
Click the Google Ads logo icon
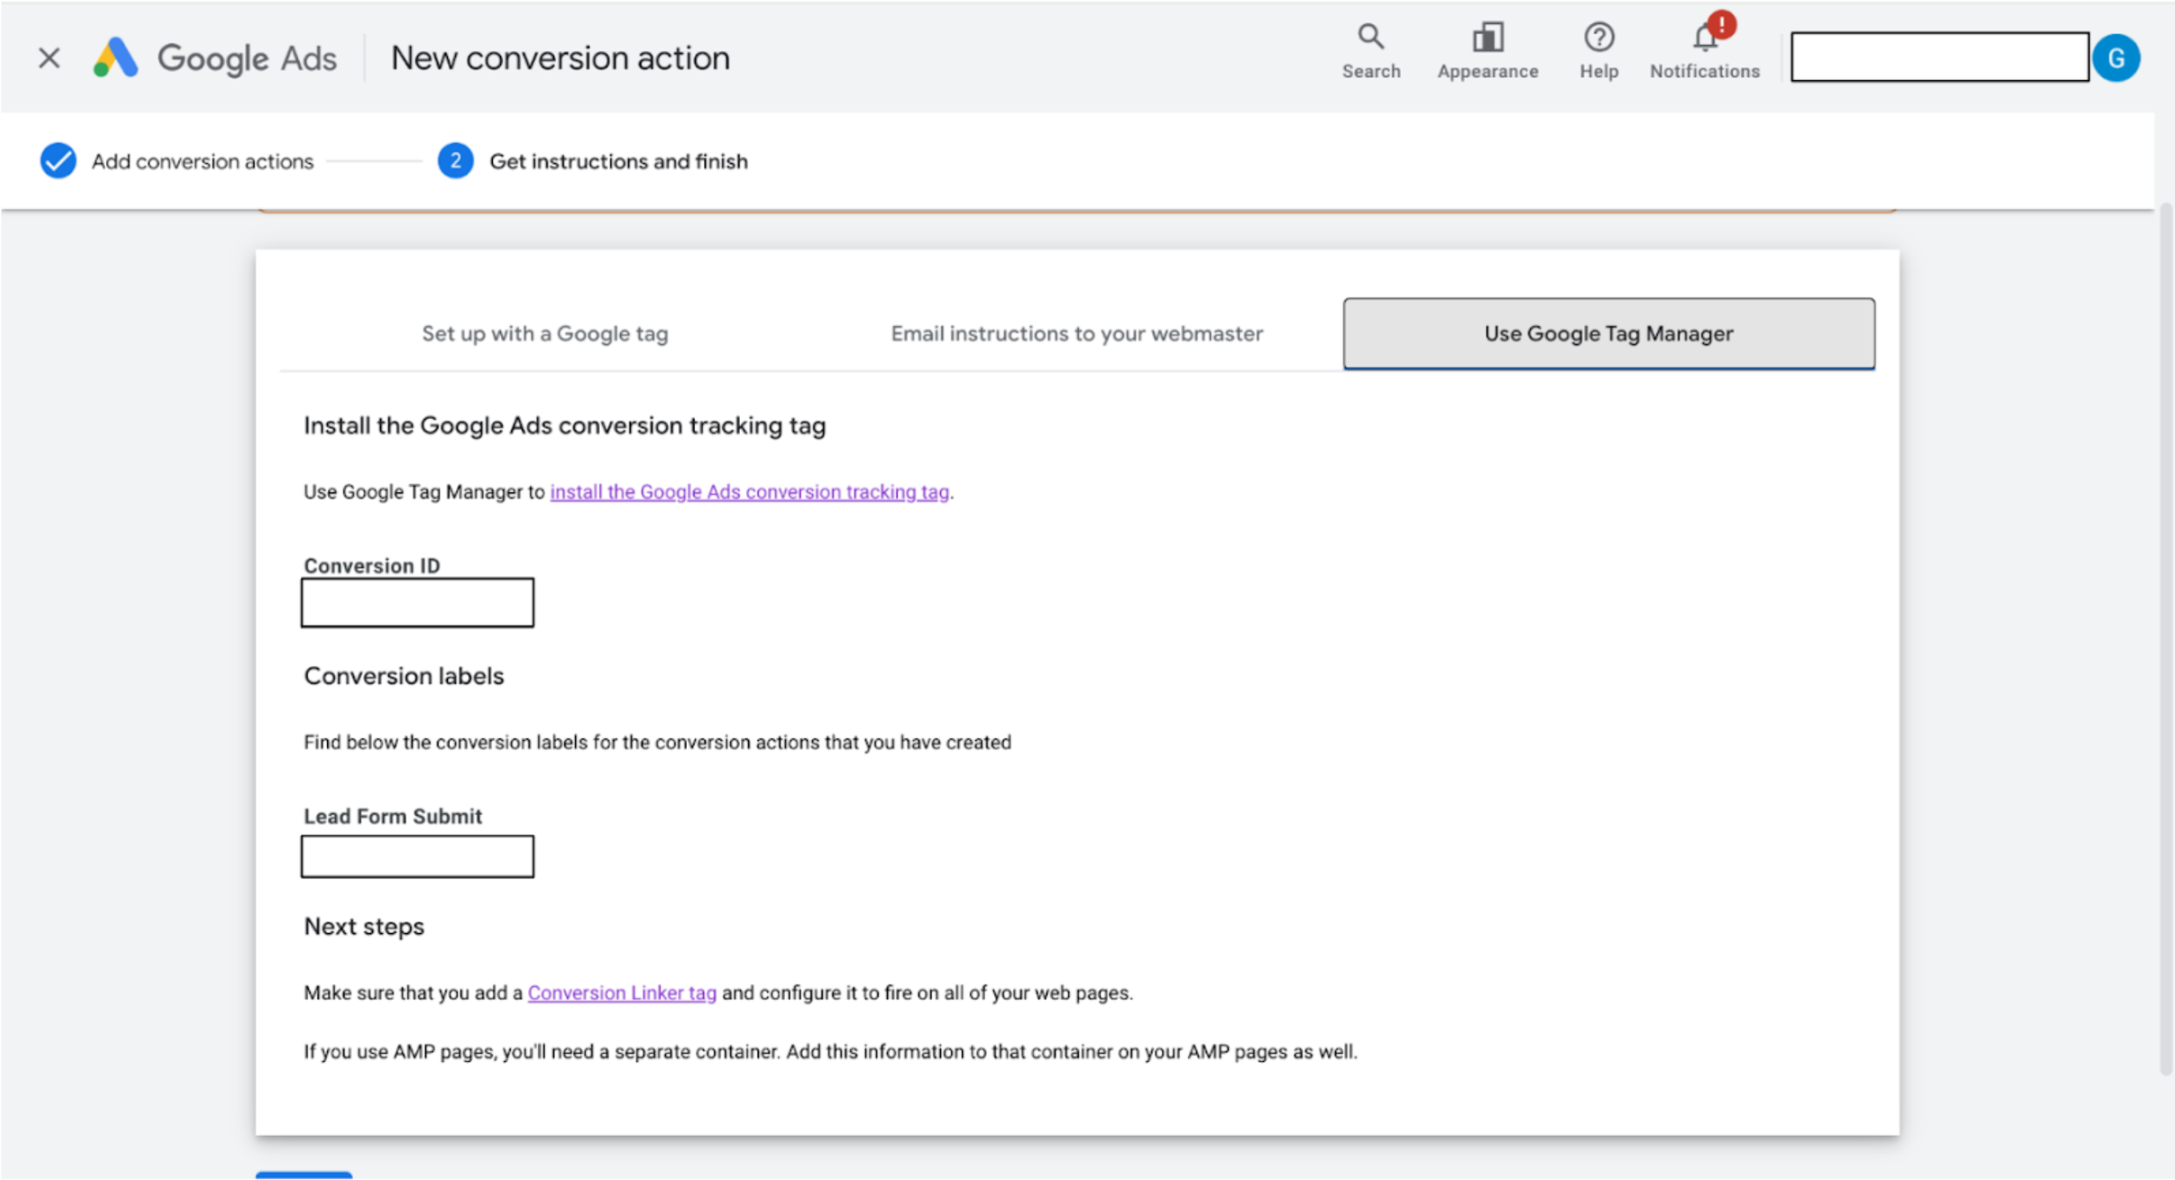(x=116, y=58)
